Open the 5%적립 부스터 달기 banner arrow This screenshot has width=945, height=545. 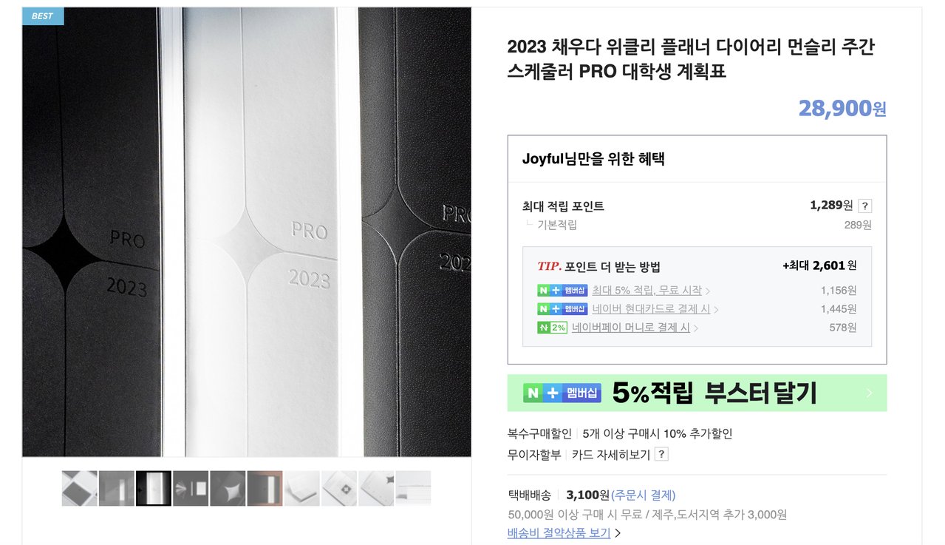[x=870, y=393]
